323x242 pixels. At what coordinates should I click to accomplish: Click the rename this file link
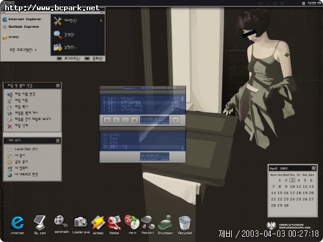pos(25,94)
